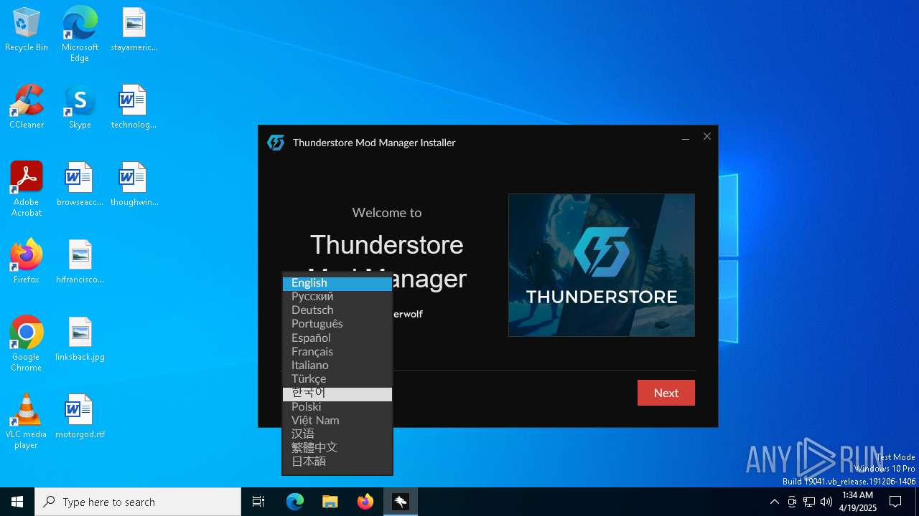919x516 pixels.
Task: Select Polski in the language list
Action: [x=337, y=406]
